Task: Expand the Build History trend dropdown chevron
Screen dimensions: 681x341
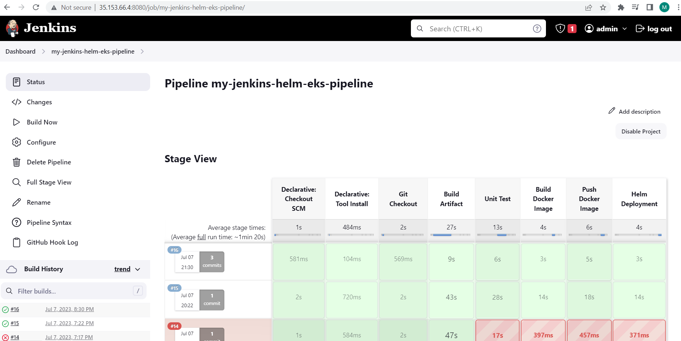Action: click(138, 269)
